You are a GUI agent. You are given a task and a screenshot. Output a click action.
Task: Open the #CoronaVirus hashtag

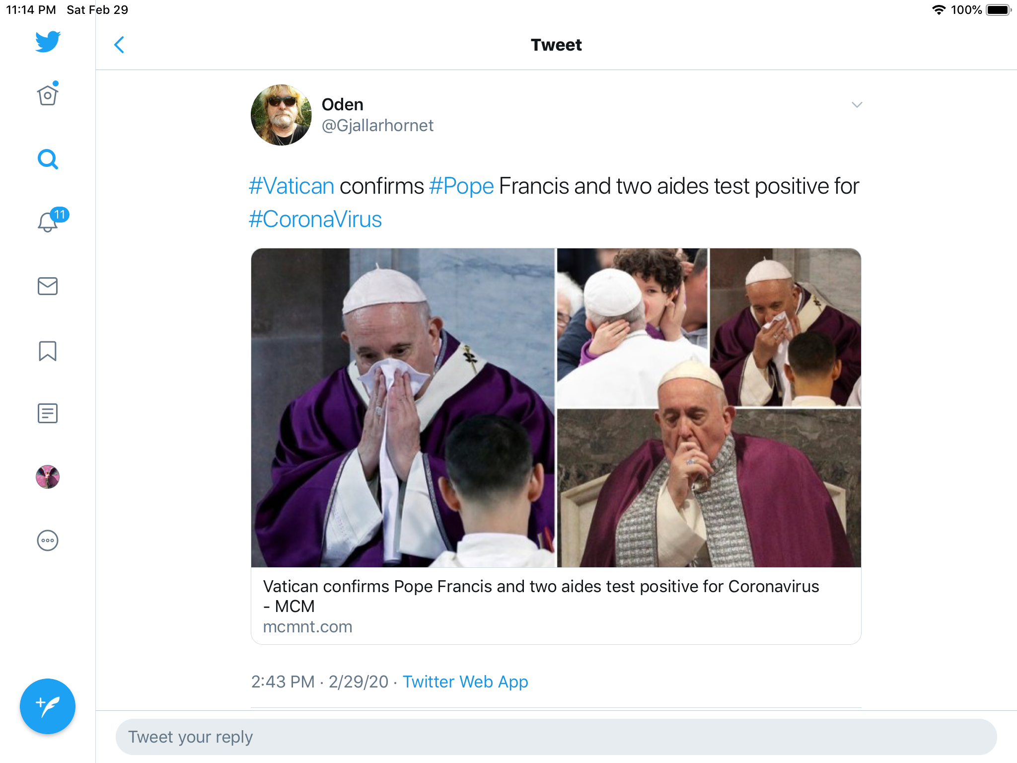click(315, 220)
